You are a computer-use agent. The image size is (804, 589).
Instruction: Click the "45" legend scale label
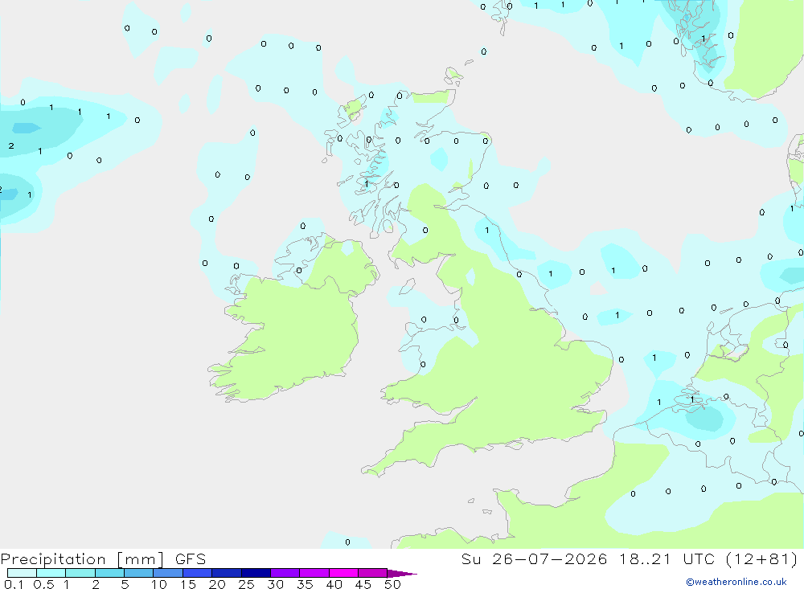pyautogui.click(x=363, y=584)
